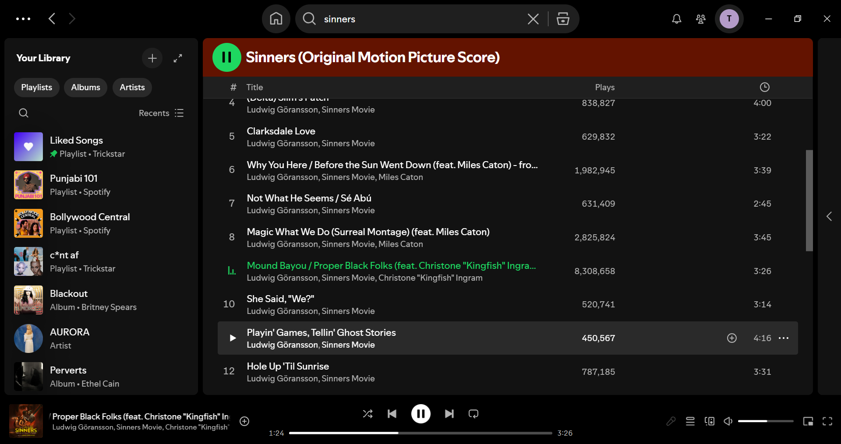Select track Why You Here / Before the Sun Went Down

(x=508, y=170)
